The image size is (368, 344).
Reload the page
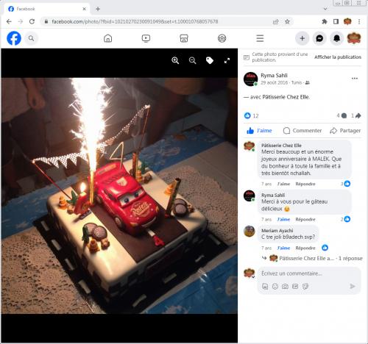(x=32, y=21)
